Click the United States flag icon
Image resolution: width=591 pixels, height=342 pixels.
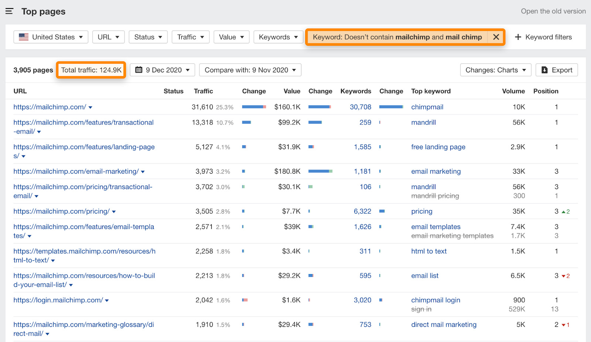point(24,37)
